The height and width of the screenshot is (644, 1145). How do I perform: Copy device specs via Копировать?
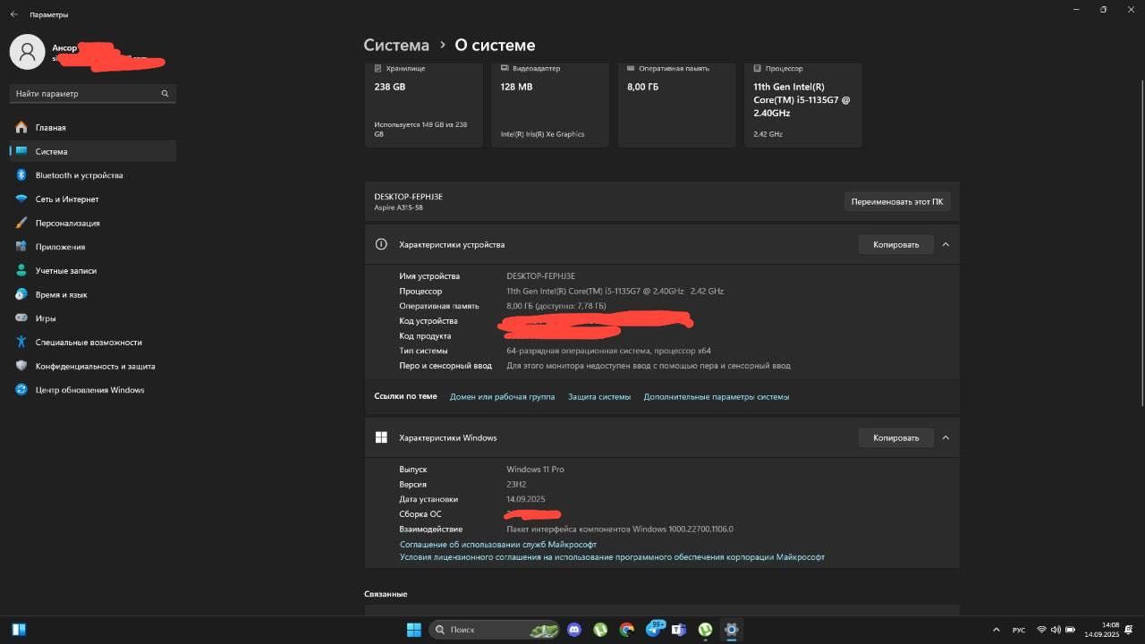click(x=896, y=244)
